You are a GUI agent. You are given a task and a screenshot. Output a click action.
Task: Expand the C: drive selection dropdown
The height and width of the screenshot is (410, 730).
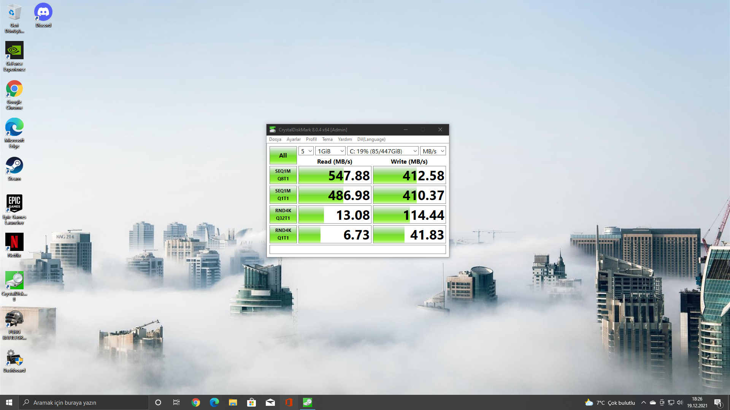(x=382, y=151)
